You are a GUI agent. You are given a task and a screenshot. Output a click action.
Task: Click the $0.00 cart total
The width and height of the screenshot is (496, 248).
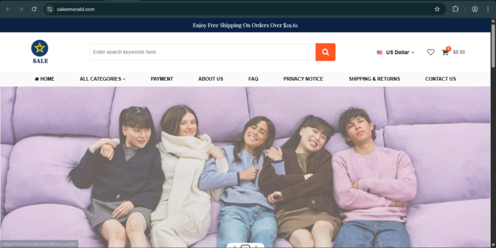(459, 52)
